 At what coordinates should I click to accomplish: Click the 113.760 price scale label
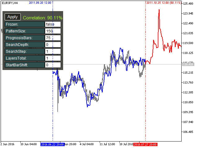point(188,83)
